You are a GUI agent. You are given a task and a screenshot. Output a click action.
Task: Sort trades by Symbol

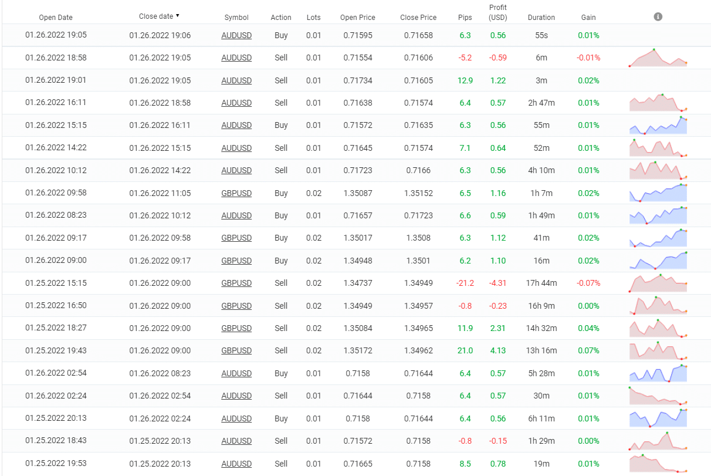point(236,17)
